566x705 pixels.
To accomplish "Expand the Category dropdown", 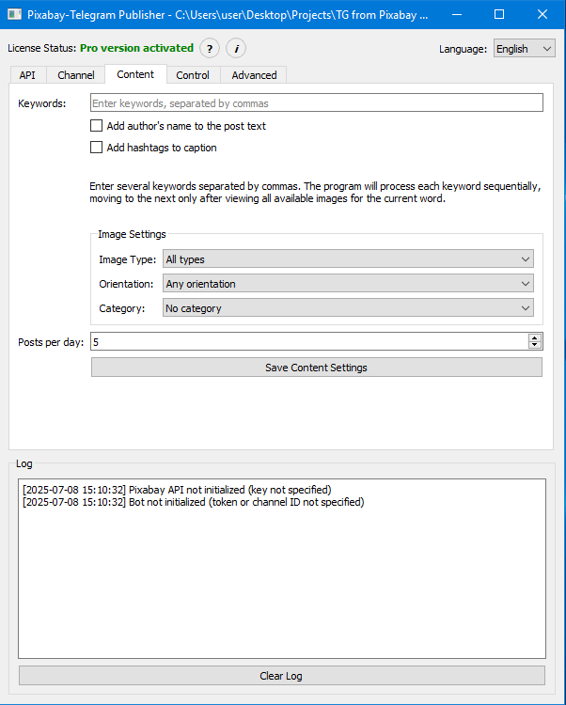I will [348, 308].
